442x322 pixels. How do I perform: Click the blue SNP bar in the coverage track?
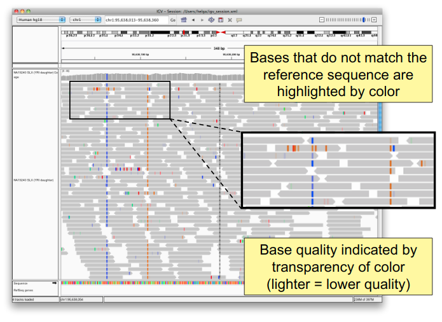[107, 77]
